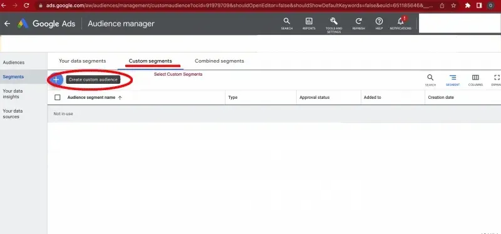Select all segments checkbox
Image resolution: width=501 pixels, height=234 pixels.
click(58, 98)
